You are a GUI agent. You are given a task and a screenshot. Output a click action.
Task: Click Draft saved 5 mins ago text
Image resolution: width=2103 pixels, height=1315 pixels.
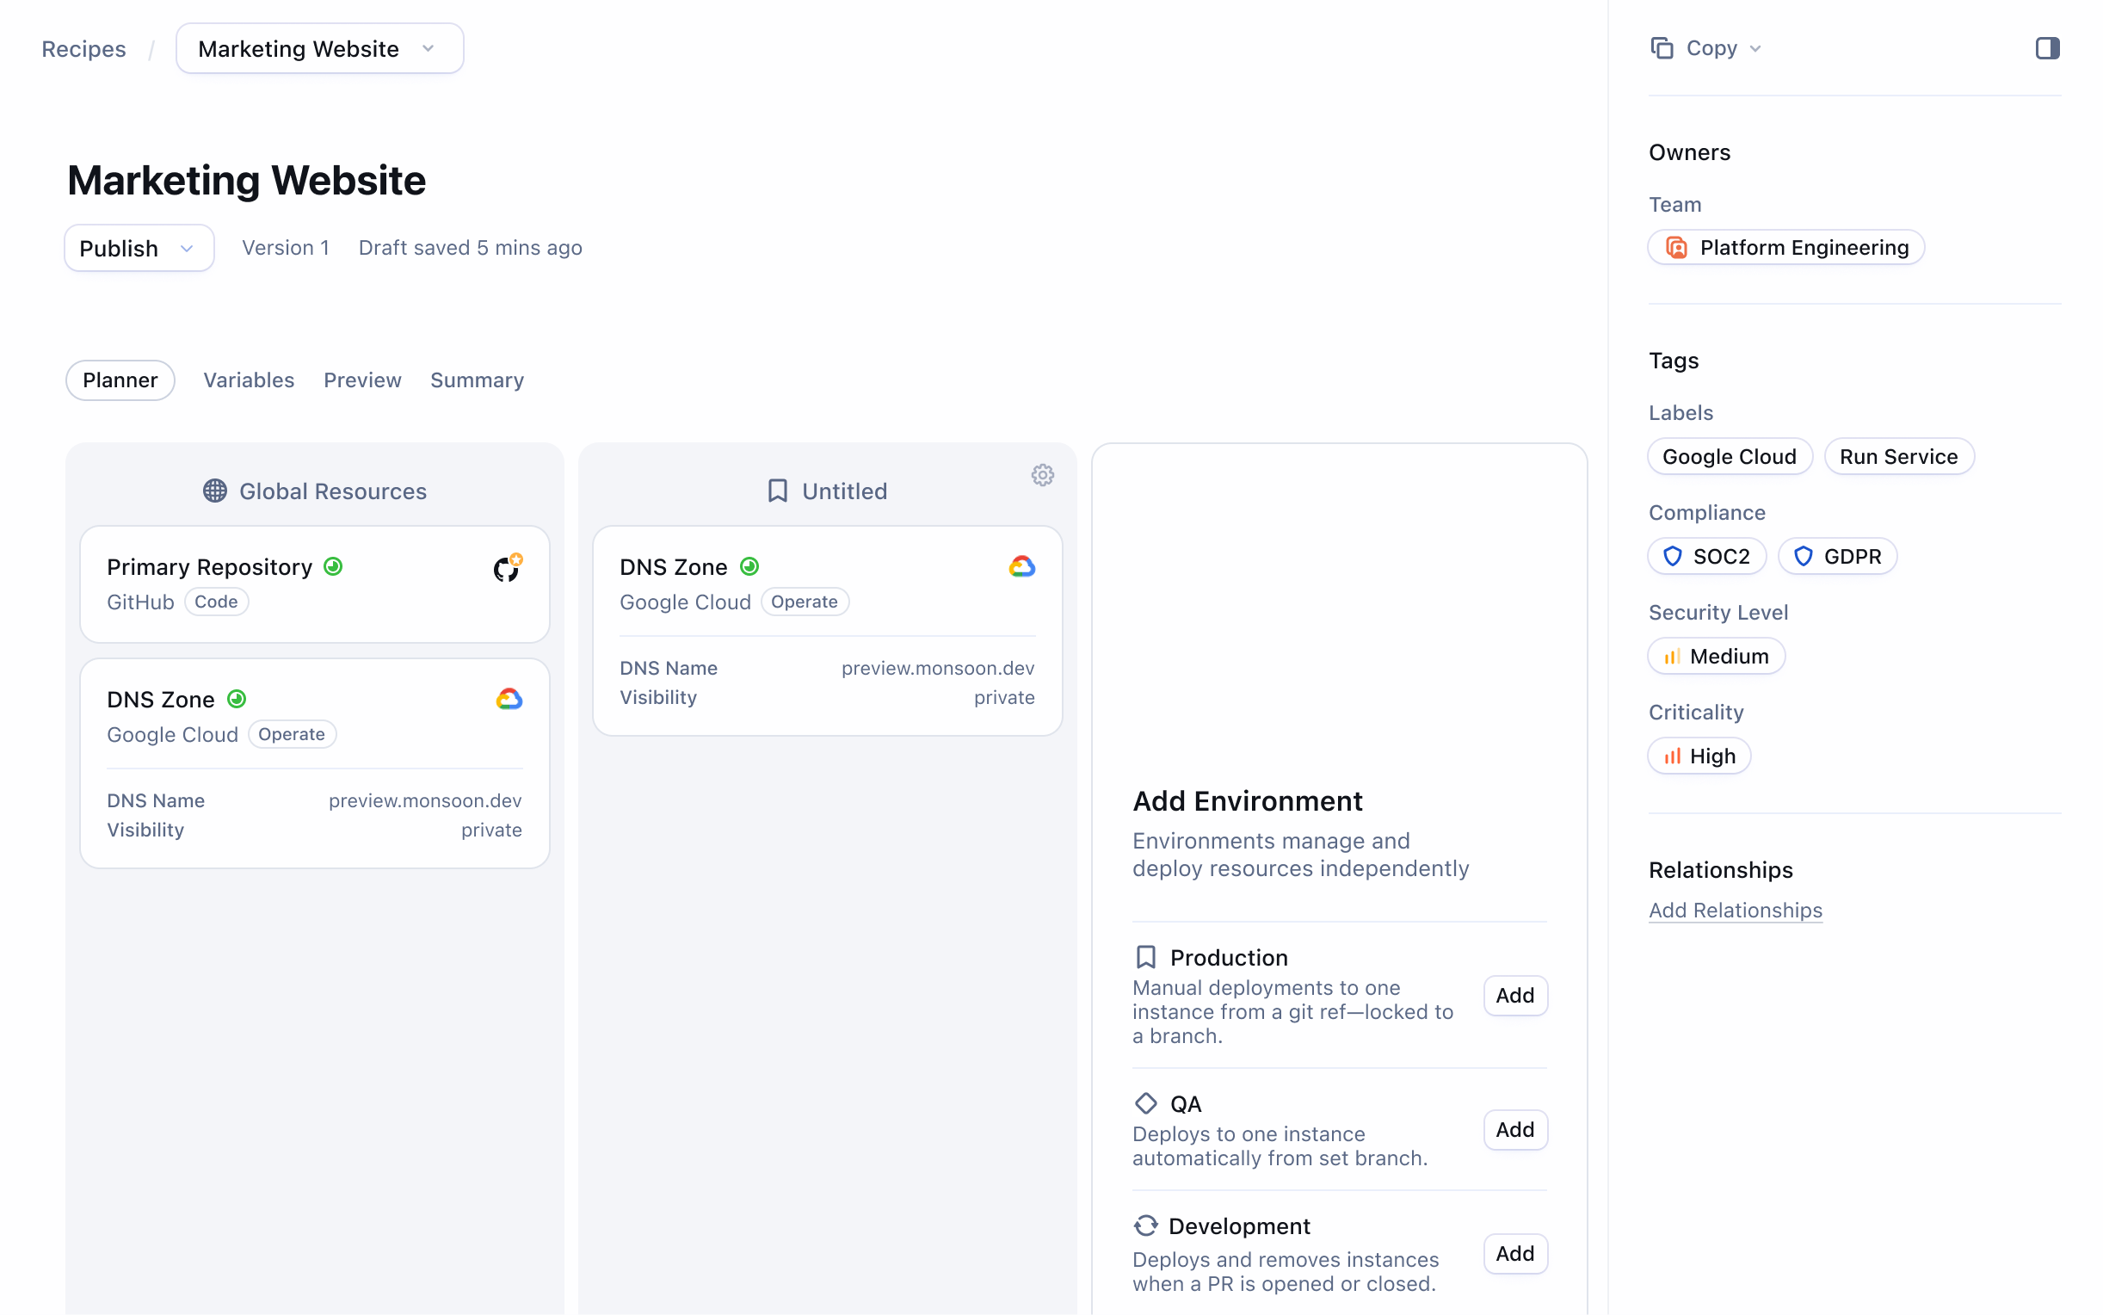(x=470, y=248)
